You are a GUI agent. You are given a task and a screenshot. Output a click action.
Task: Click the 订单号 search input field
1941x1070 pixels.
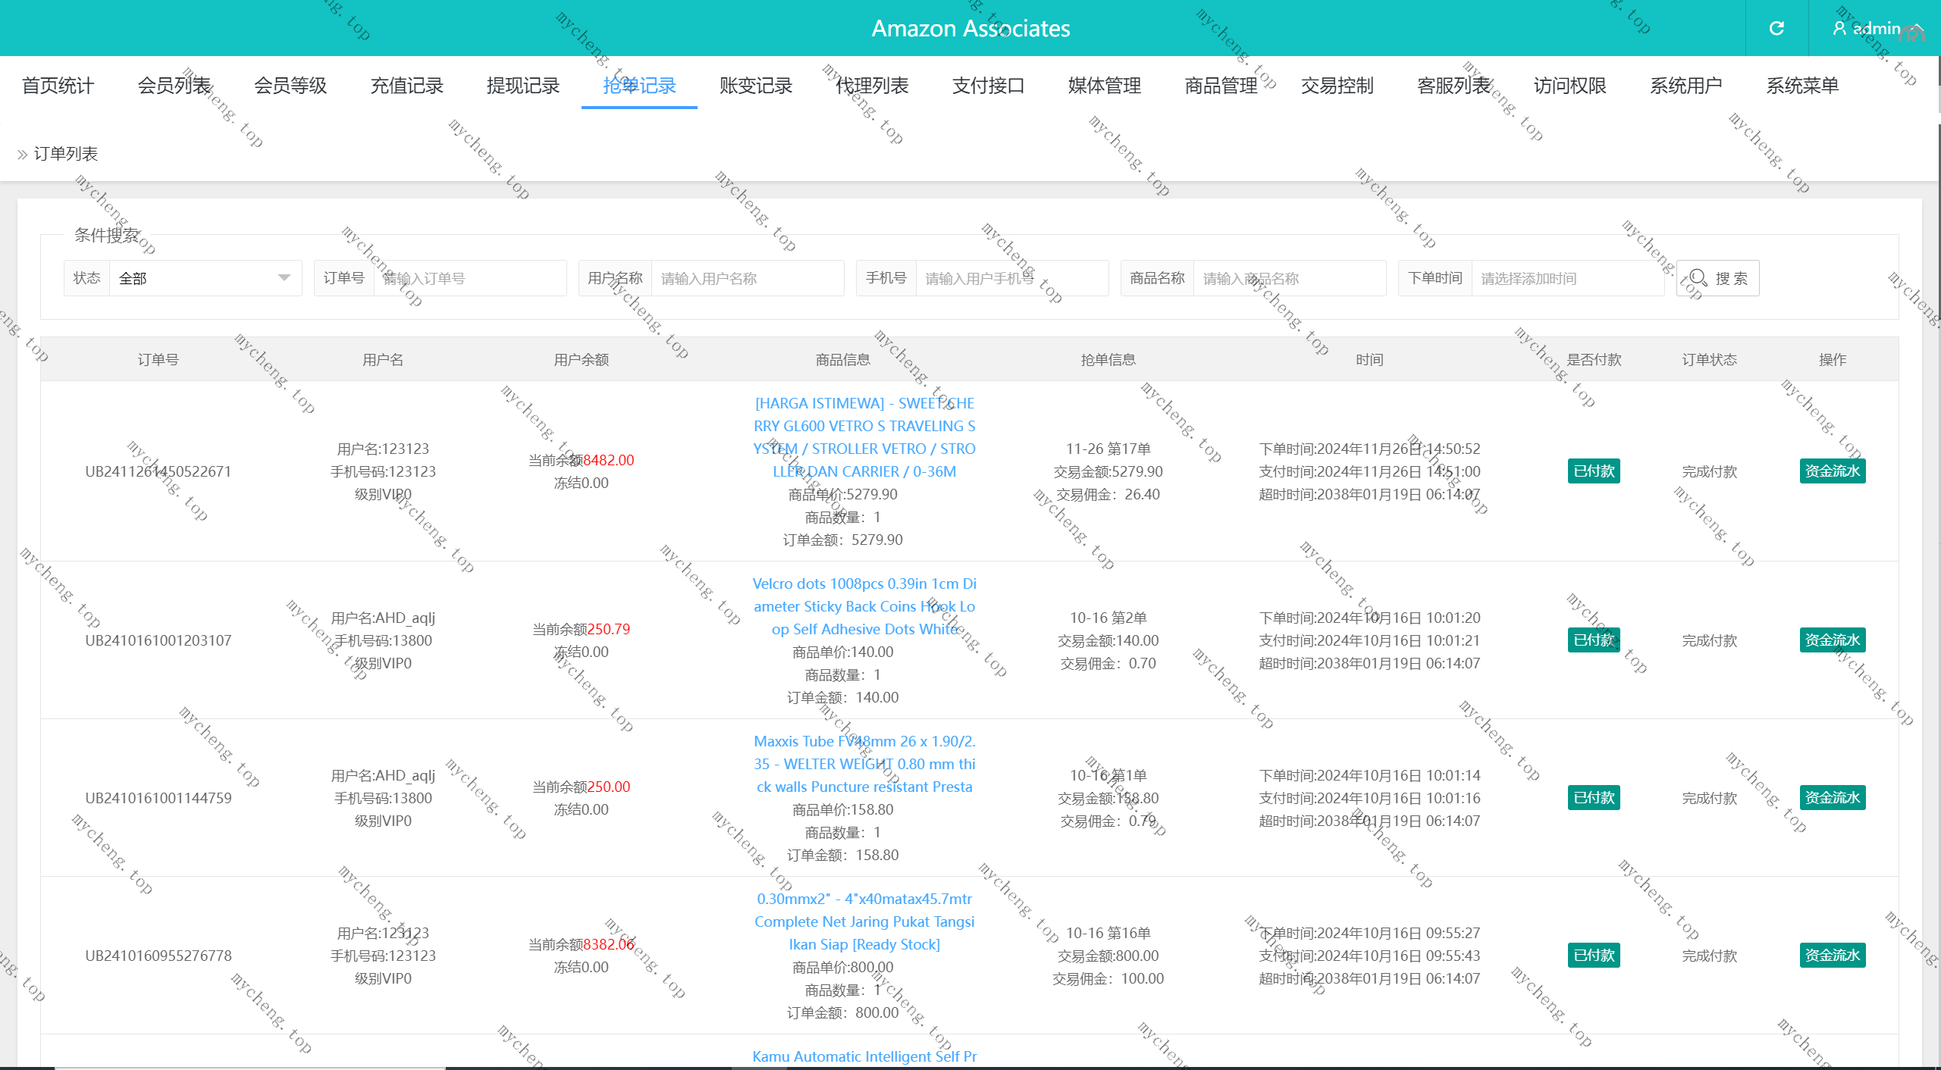(470, 278)
